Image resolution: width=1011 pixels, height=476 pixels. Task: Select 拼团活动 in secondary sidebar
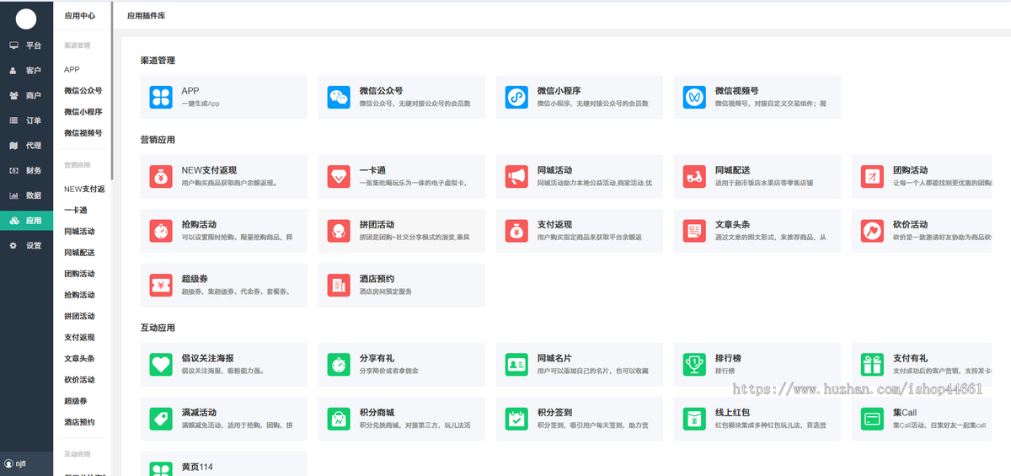tap(79, 316)
